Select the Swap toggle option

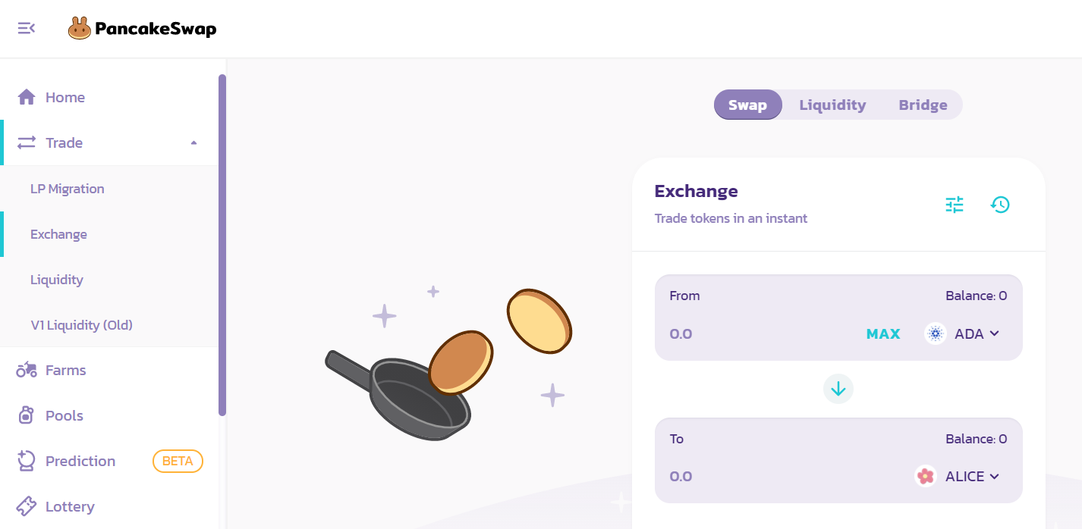point(747,105)
